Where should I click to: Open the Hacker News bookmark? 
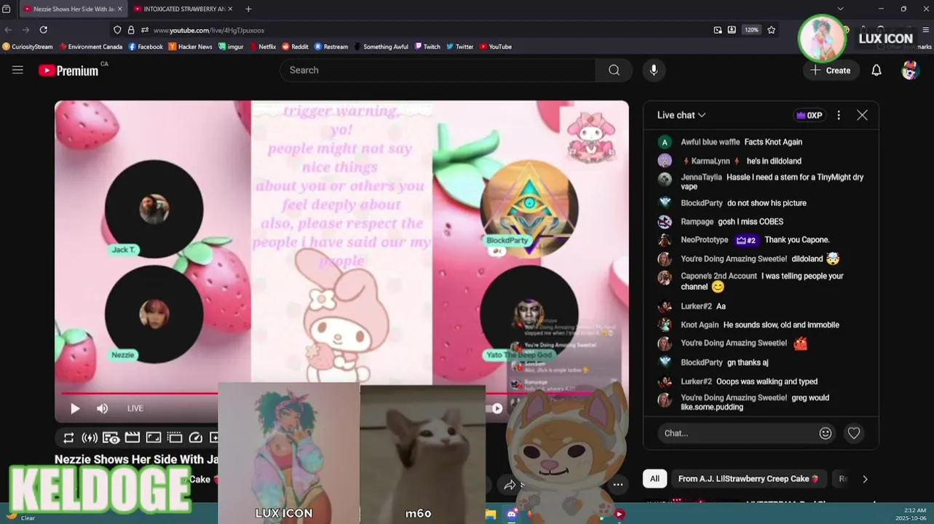(x=191, y=47)
